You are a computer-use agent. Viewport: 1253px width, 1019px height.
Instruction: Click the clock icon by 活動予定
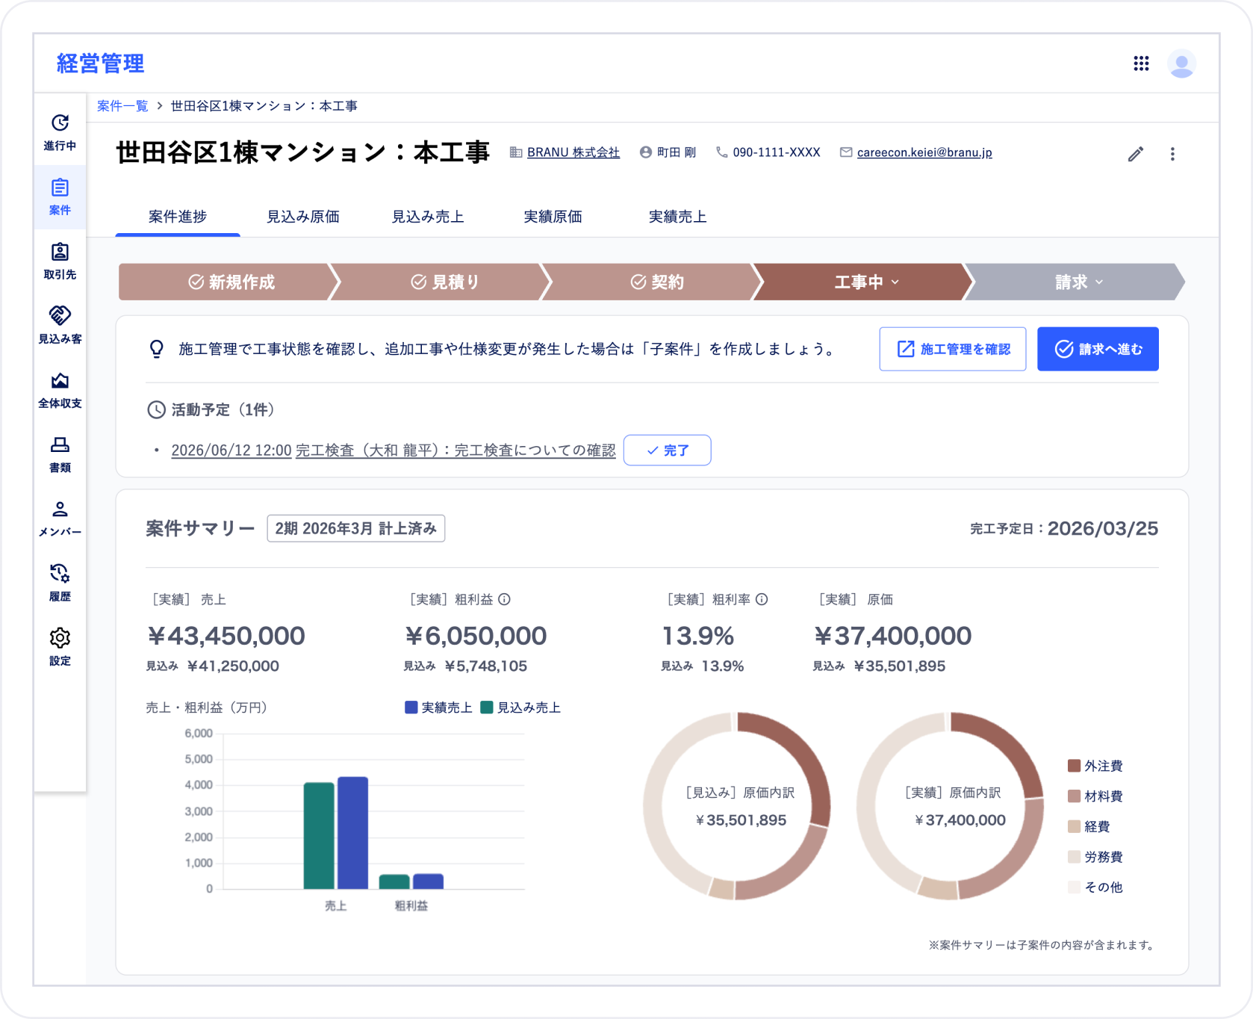pos(156,409)
